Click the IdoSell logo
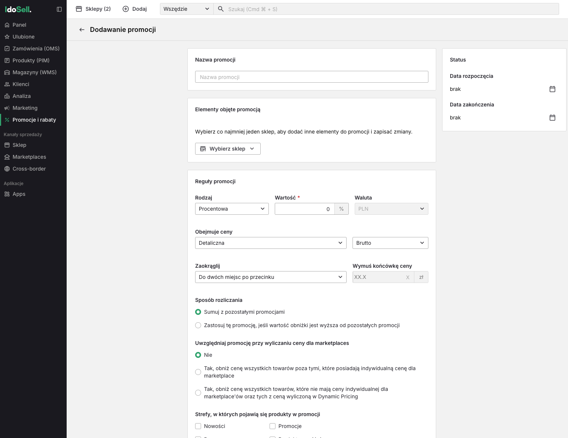The width and height of the screenshot is (568, 438). [x=18, y=9]
